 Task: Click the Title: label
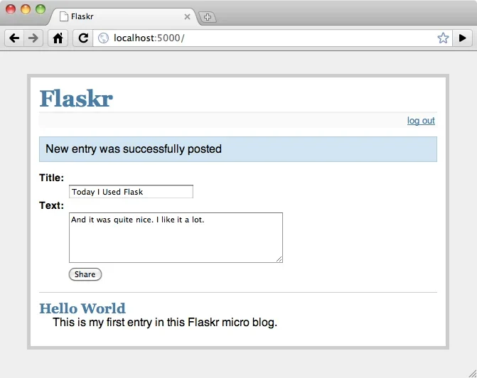[52, 178]
